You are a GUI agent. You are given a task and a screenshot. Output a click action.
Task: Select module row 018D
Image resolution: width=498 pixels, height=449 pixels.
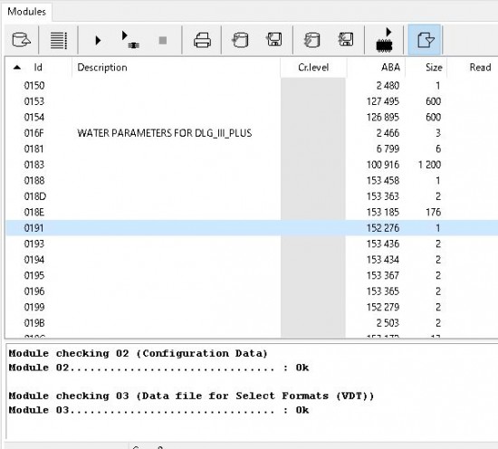tap(252, 196)
